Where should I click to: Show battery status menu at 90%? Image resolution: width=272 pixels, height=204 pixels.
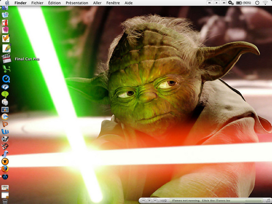[243, 3]
